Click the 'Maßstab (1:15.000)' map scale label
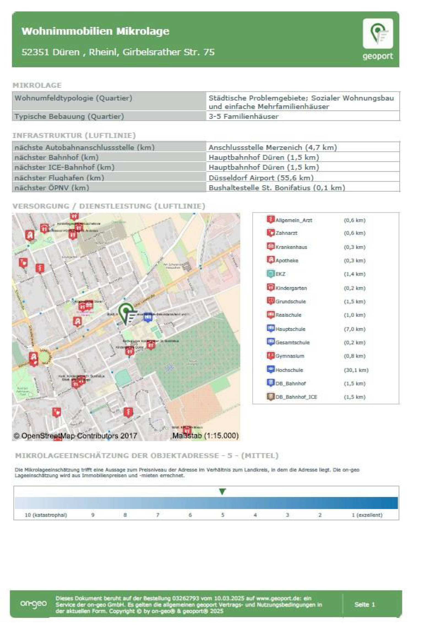Viewport: 422px width, 632px height. tap(205, 436)
